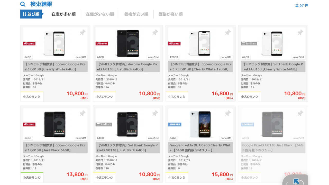Pin the Google Pixel3a XL Clearly White
The height and width of the screenshot is (185, 329).
pos(227,113)
